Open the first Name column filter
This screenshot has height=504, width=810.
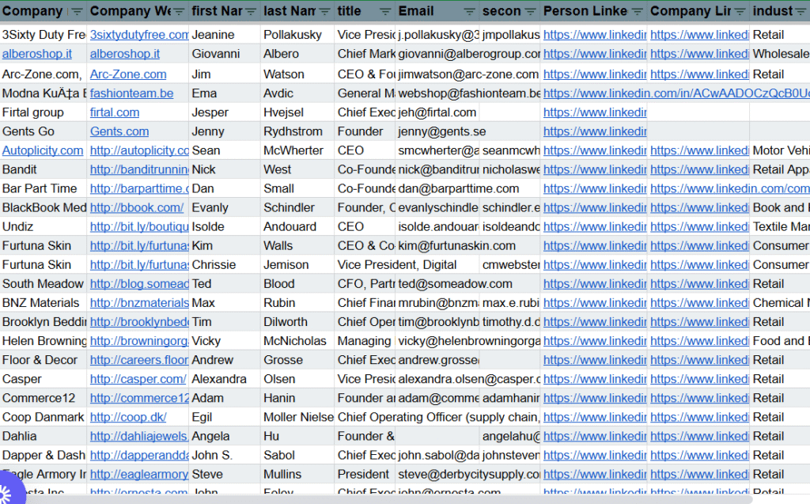click(251, 11)
